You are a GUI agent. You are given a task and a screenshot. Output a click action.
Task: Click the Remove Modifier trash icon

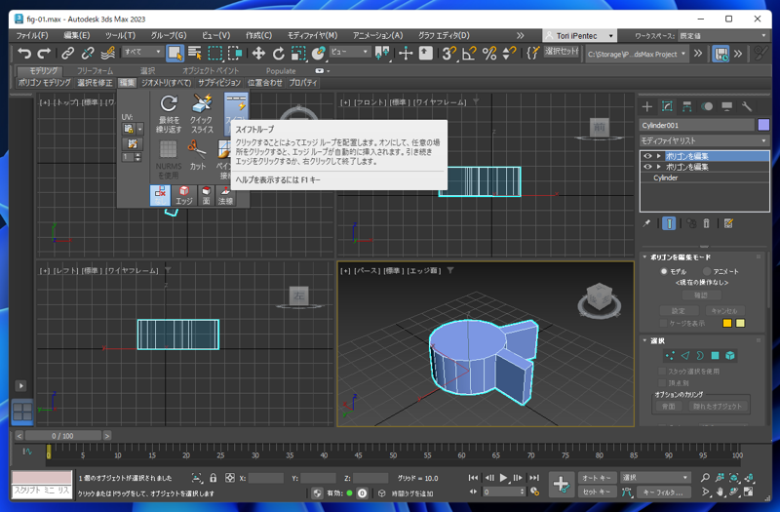(x=706, y=223)
